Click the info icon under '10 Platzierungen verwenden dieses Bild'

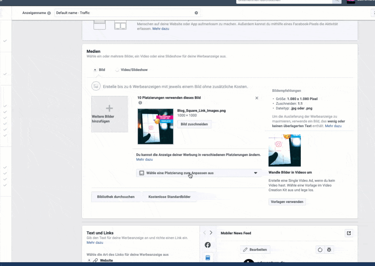tap(140, 103)
